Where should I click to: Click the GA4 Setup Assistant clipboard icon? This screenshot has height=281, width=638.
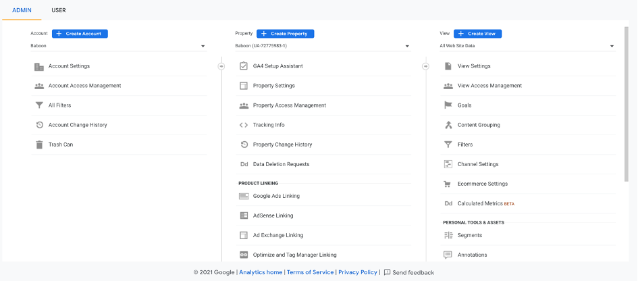[244, 66]
